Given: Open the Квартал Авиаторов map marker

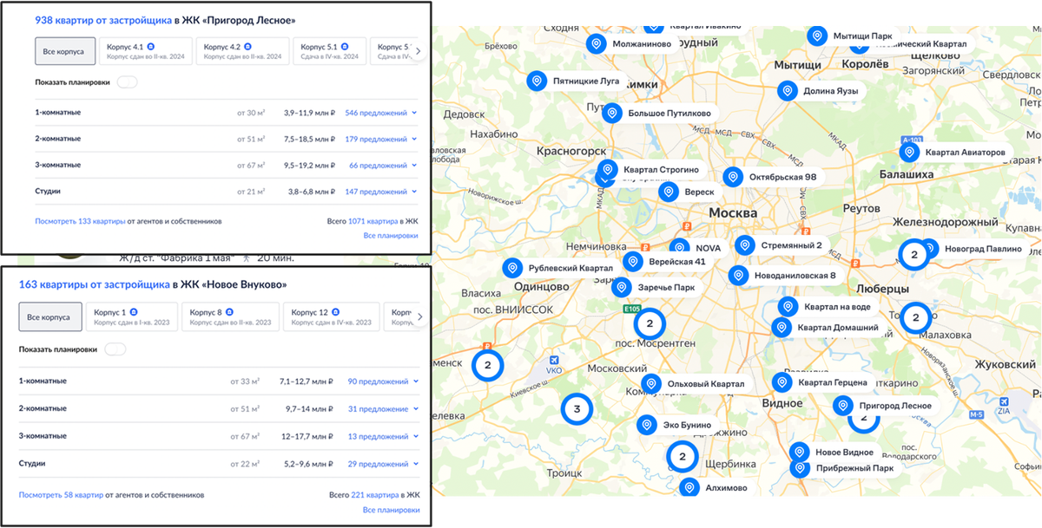Looking at the screenshot, I should point(909,153).
